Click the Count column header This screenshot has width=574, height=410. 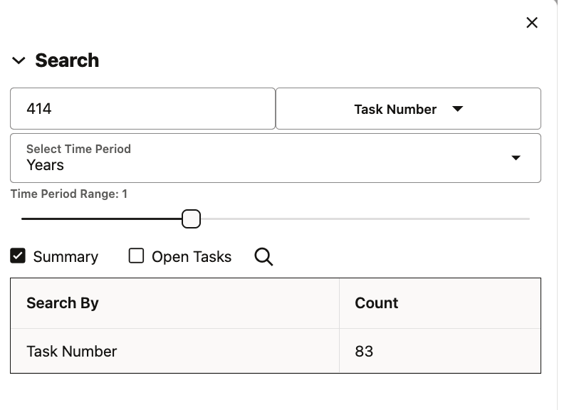376,303
